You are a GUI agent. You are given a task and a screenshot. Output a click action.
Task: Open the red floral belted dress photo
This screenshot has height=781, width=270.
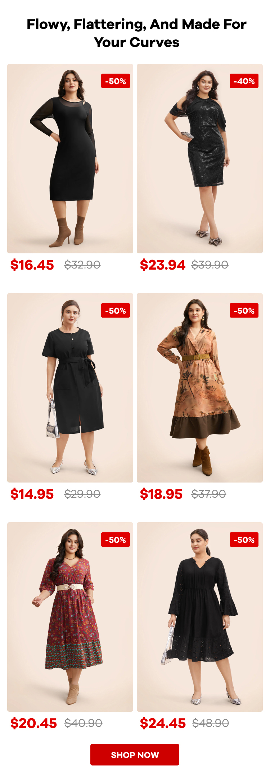(x=70, y=617)
